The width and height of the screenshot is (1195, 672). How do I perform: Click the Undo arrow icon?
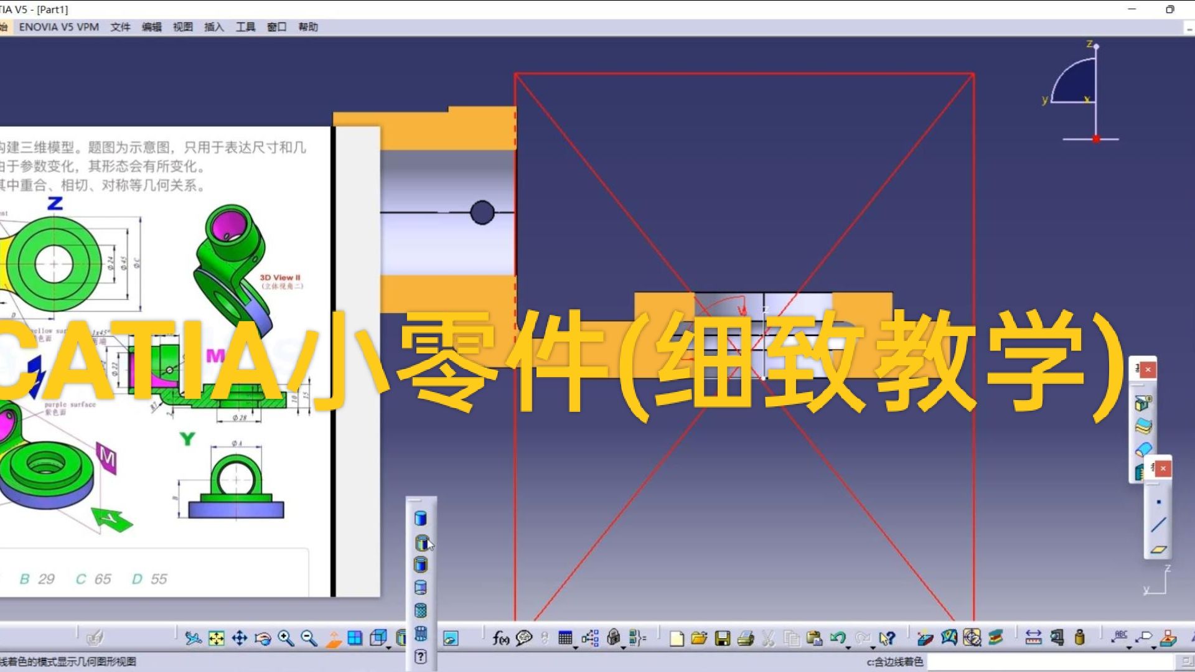pos(838,638)
